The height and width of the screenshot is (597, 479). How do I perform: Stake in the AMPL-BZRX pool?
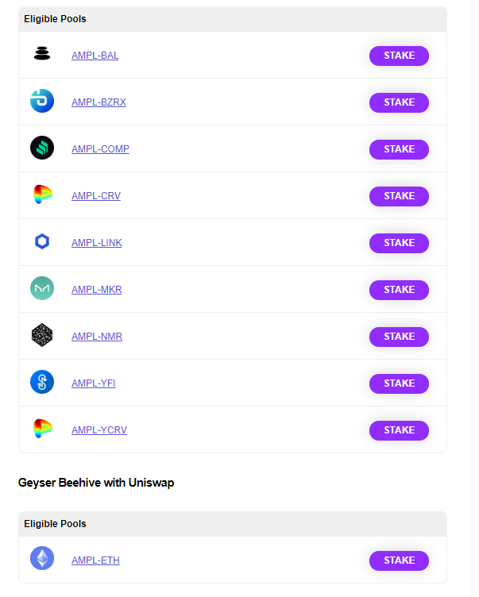pos(399,102)
